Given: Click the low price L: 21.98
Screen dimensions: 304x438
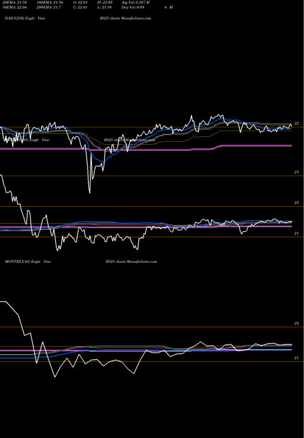Looking at the screenshot, I should [x=105, y=7].
